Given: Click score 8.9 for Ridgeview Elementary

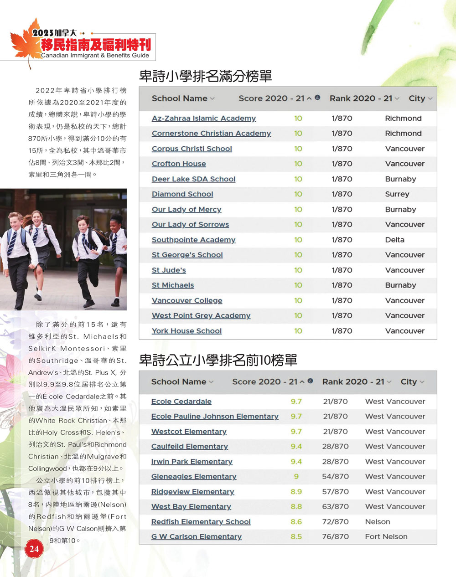Looking at the screenshot, I should 296,491.
